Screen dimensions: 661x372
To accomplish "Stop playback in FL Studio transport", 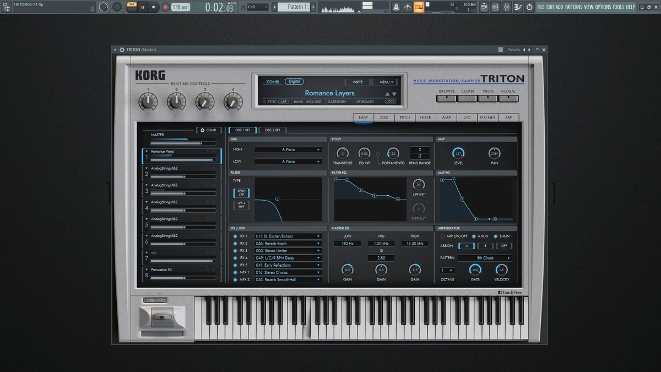I will pos(154,7).
